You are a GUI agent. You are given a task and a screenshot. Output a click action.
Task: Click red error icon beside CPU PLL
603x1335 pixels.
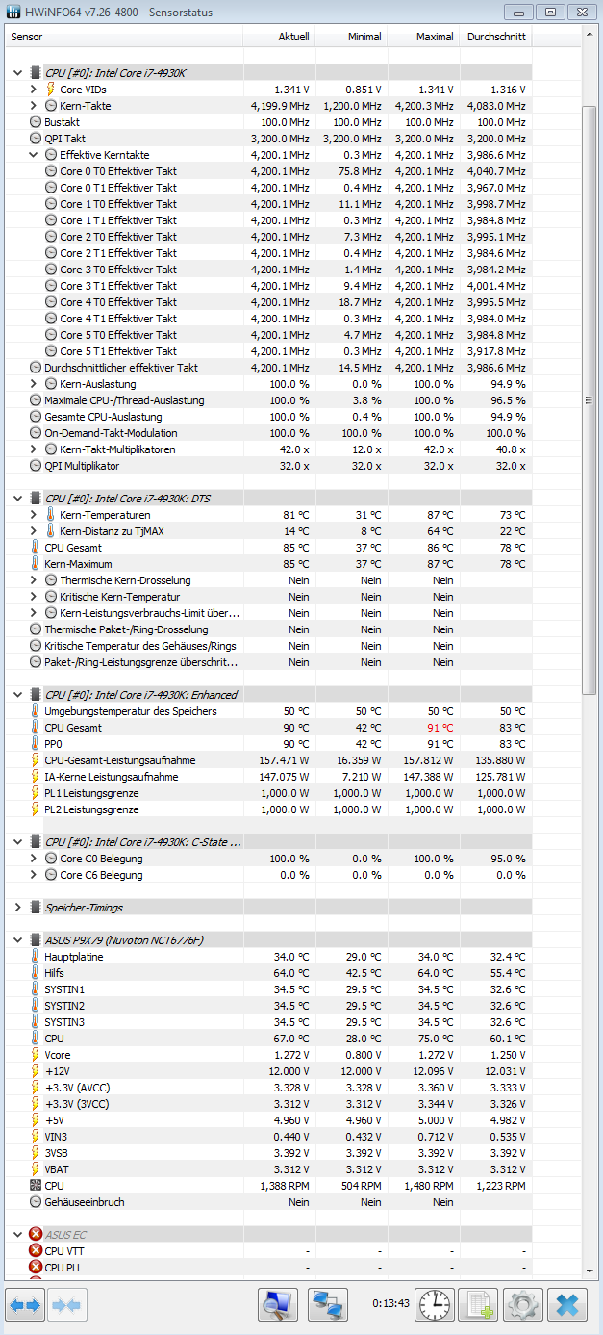tap(36, 1268)
